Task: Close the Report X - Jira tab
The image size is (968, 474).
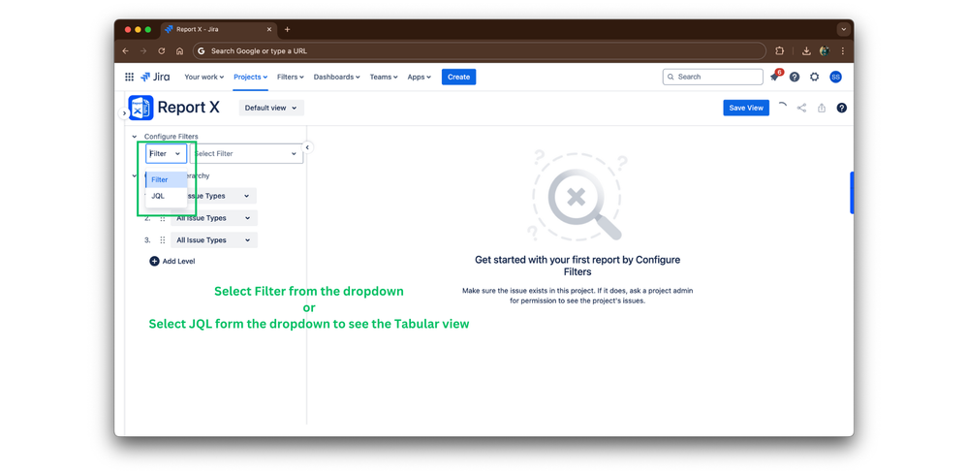Action: (268, 29)
